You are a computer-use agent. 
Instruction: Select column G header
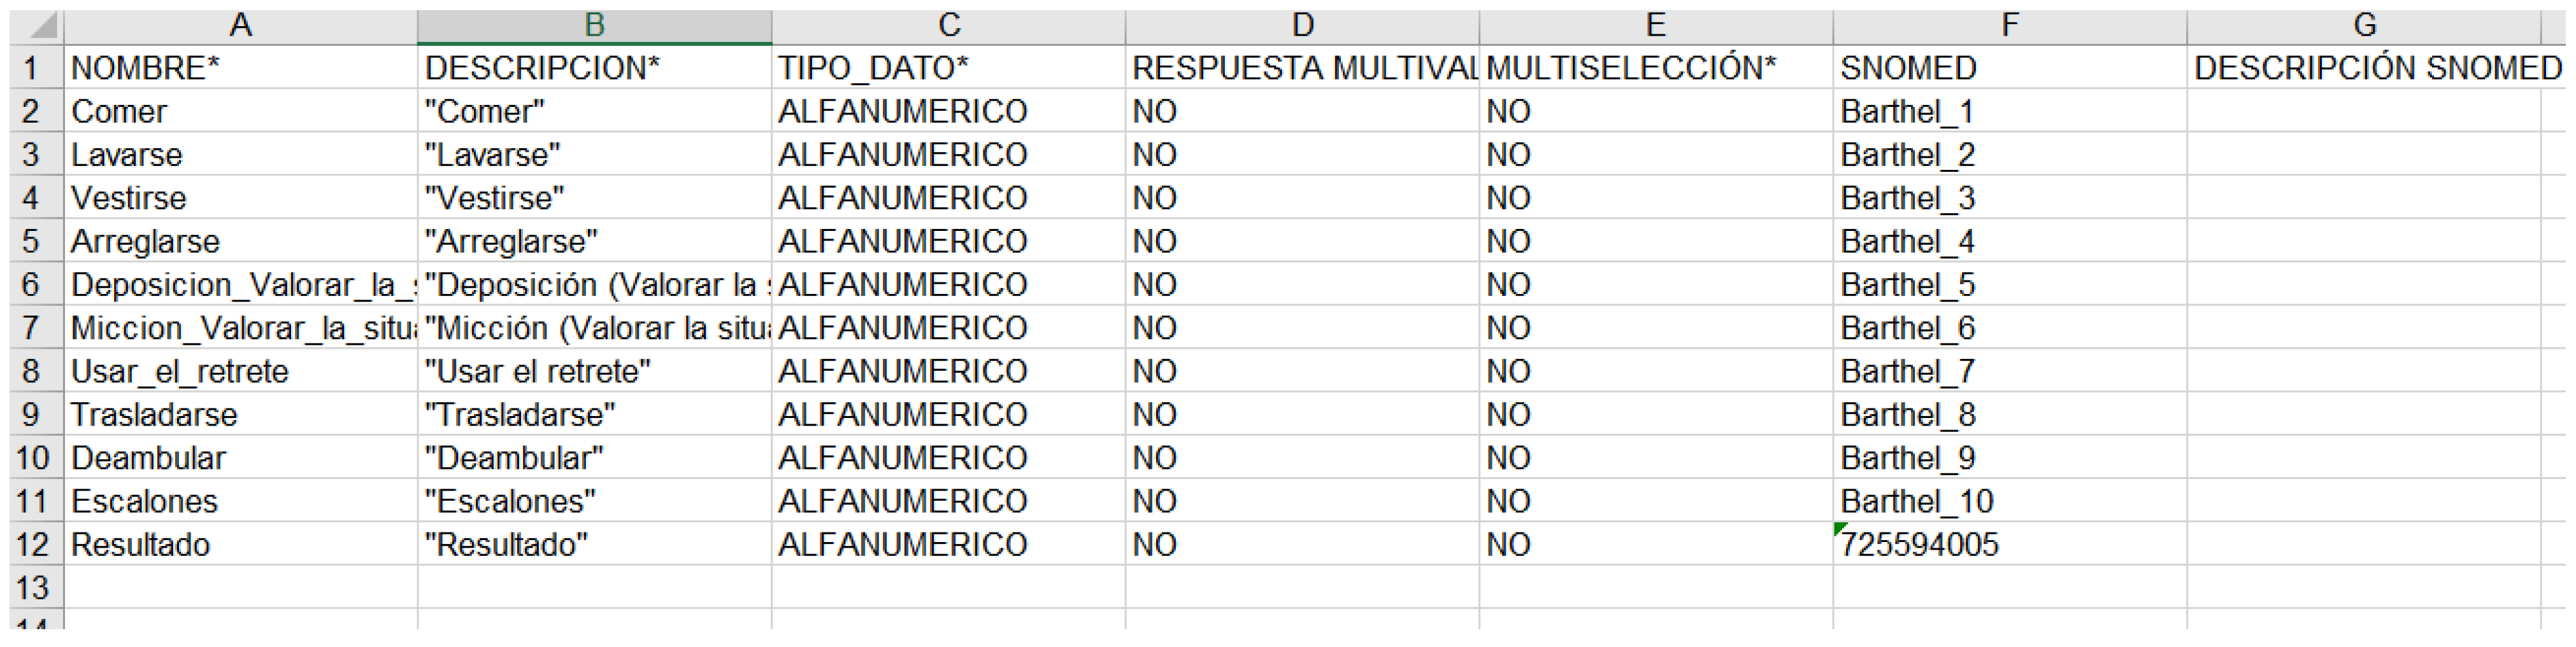point(2363,25)
